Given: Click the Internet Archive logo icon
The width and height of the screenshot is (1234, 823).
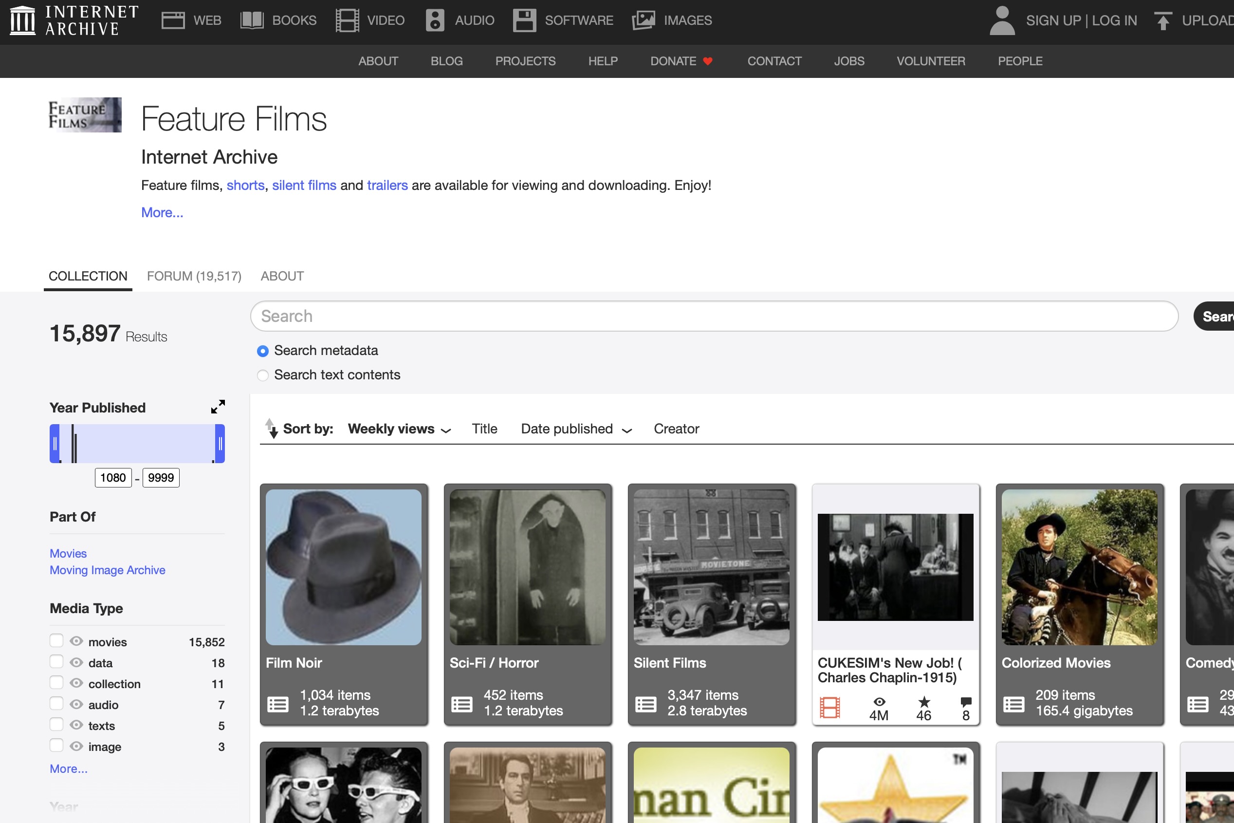Looking at the screenshot, I should tap(23, 20).
